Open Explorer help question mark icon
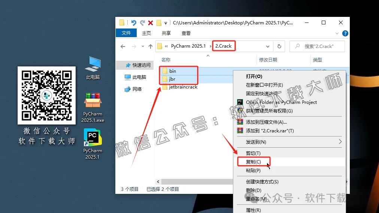 pos(345,33)
